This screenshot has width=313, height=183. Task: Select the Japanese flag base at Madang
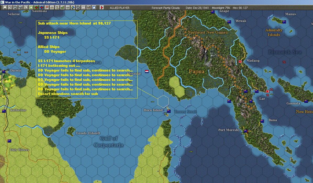pos(240,62)
